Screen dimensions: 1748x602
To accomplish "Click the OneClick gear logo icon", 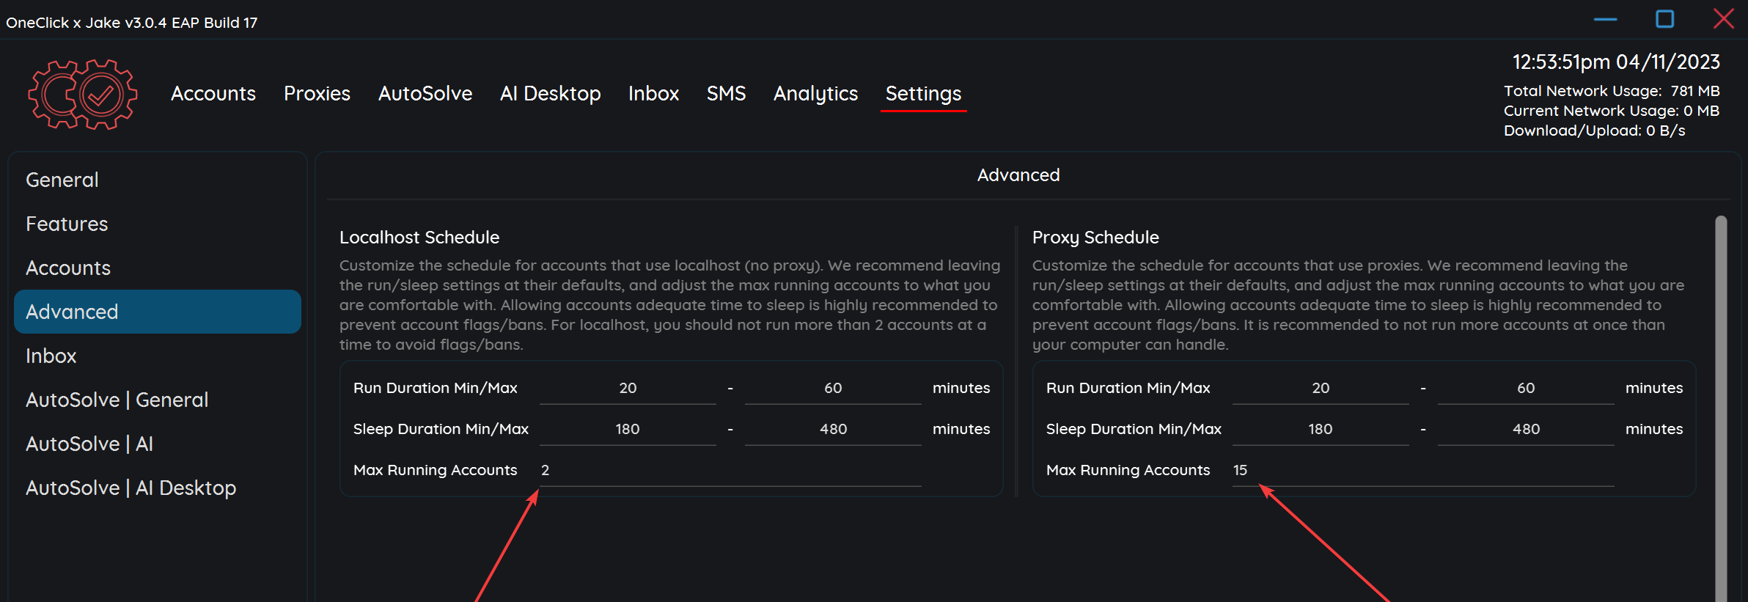I will 82,95.
